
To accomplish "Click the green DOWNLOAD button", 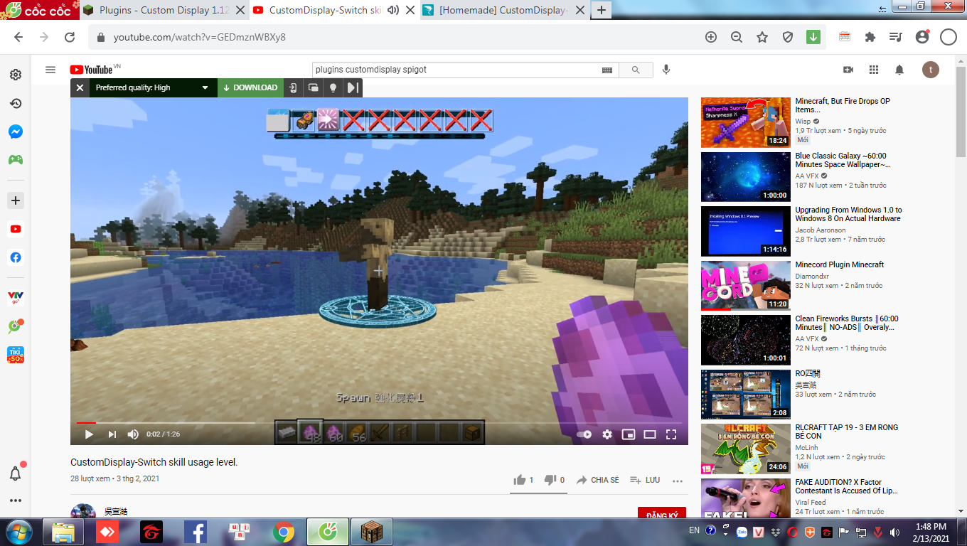I will click(x=250, y=87).
